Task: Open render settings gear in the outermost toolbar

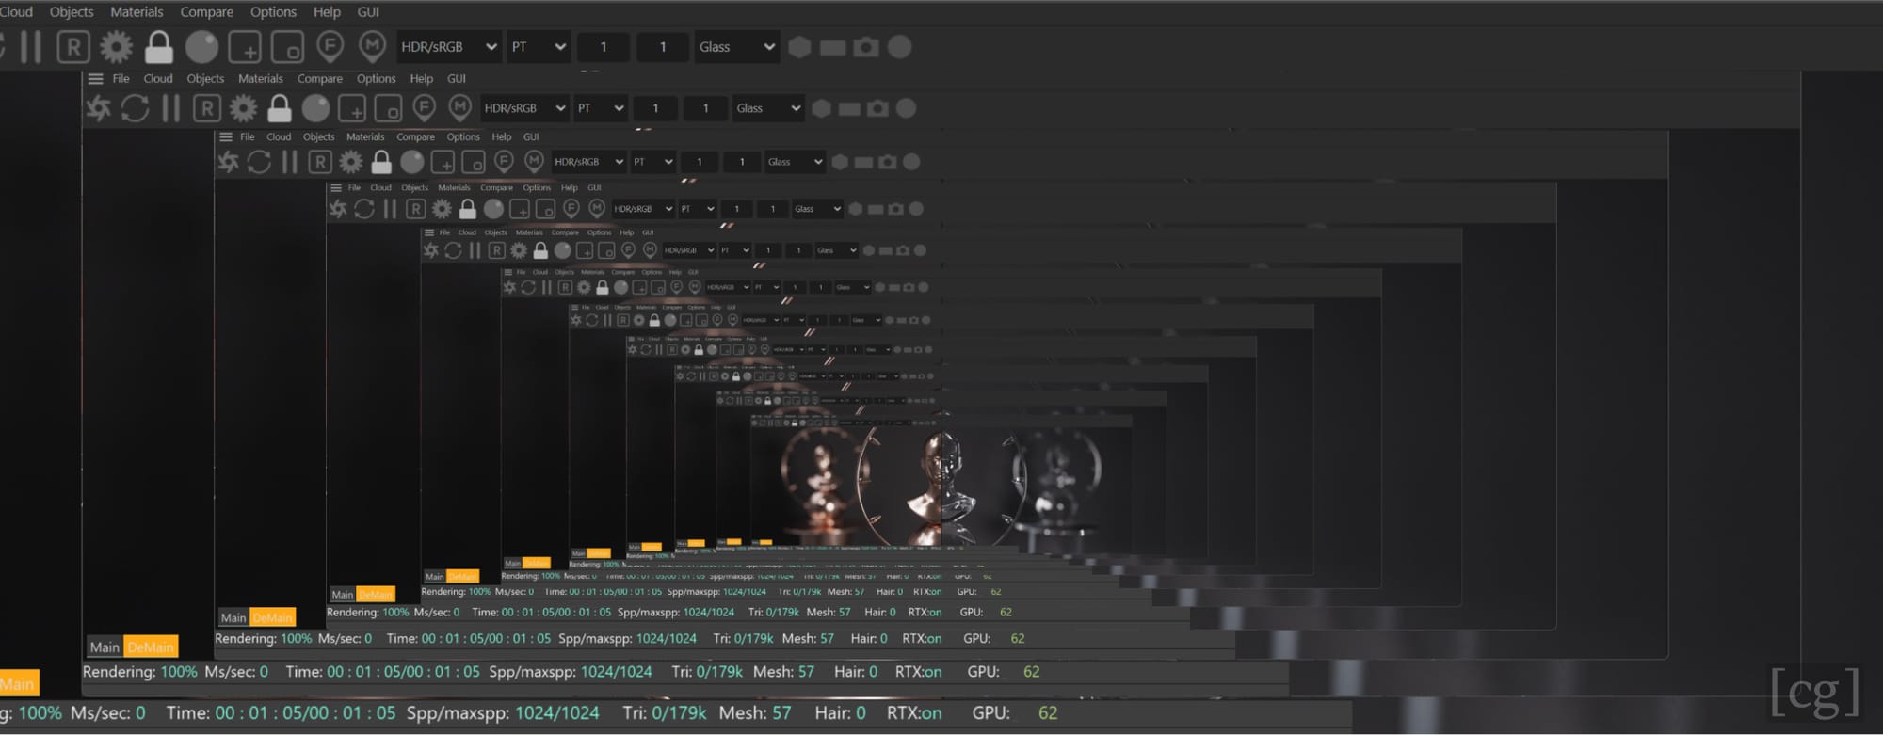Action: coord(116,46)
